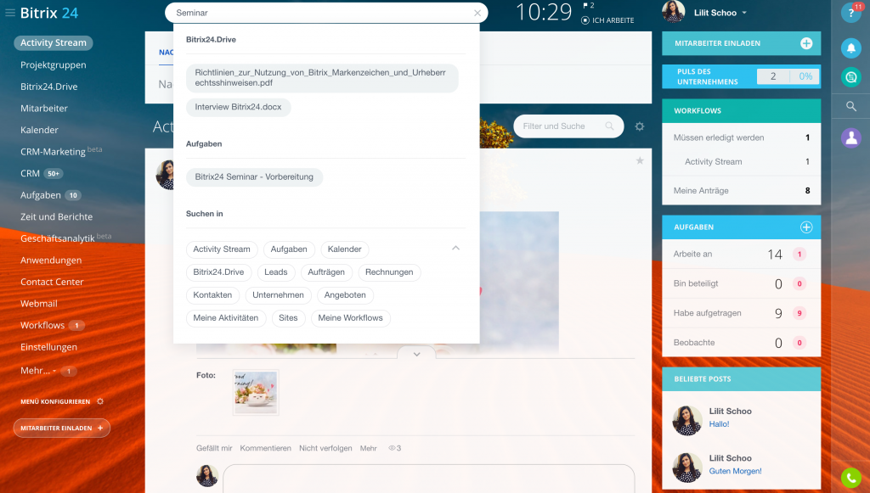Open the purple user avatar icon in right bar
Screen dimensions: 870x493
851,138
